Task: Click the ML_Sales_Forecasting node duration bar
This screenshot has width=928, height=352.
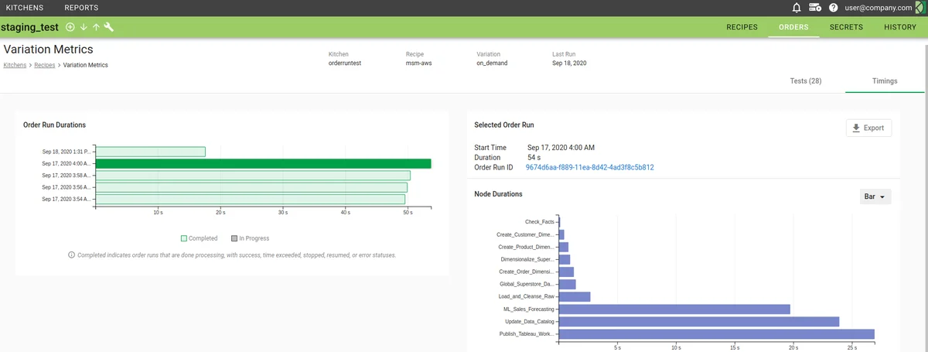Action: click(x=673, y=309)
